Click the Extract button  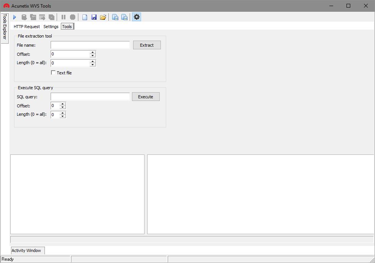point(147,45)
